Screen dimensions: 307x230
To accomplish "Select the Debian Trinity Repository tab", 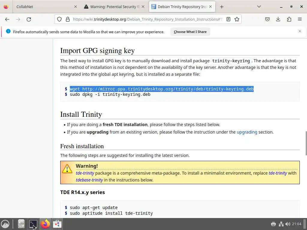I will pyautogui.click(x=182, y=7).
